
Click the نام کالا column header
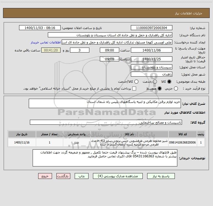[x=129, y=134]
